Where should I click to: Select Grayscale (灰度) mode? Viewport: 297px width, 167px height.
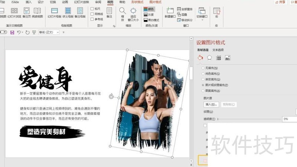(149, 14)
